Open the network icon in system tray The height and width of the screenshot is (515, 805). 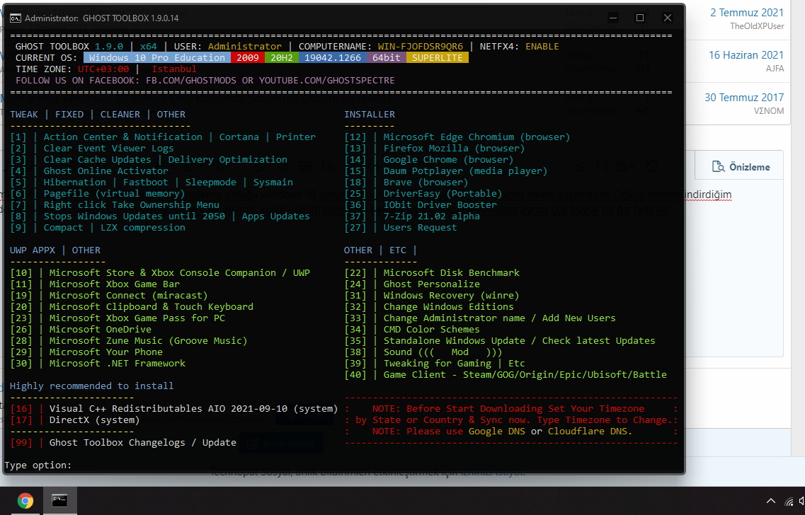789,502
